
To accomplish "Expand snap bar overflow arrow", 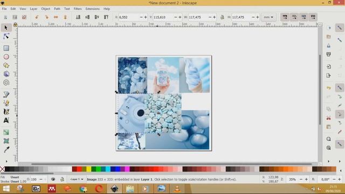I will [340, 161].
